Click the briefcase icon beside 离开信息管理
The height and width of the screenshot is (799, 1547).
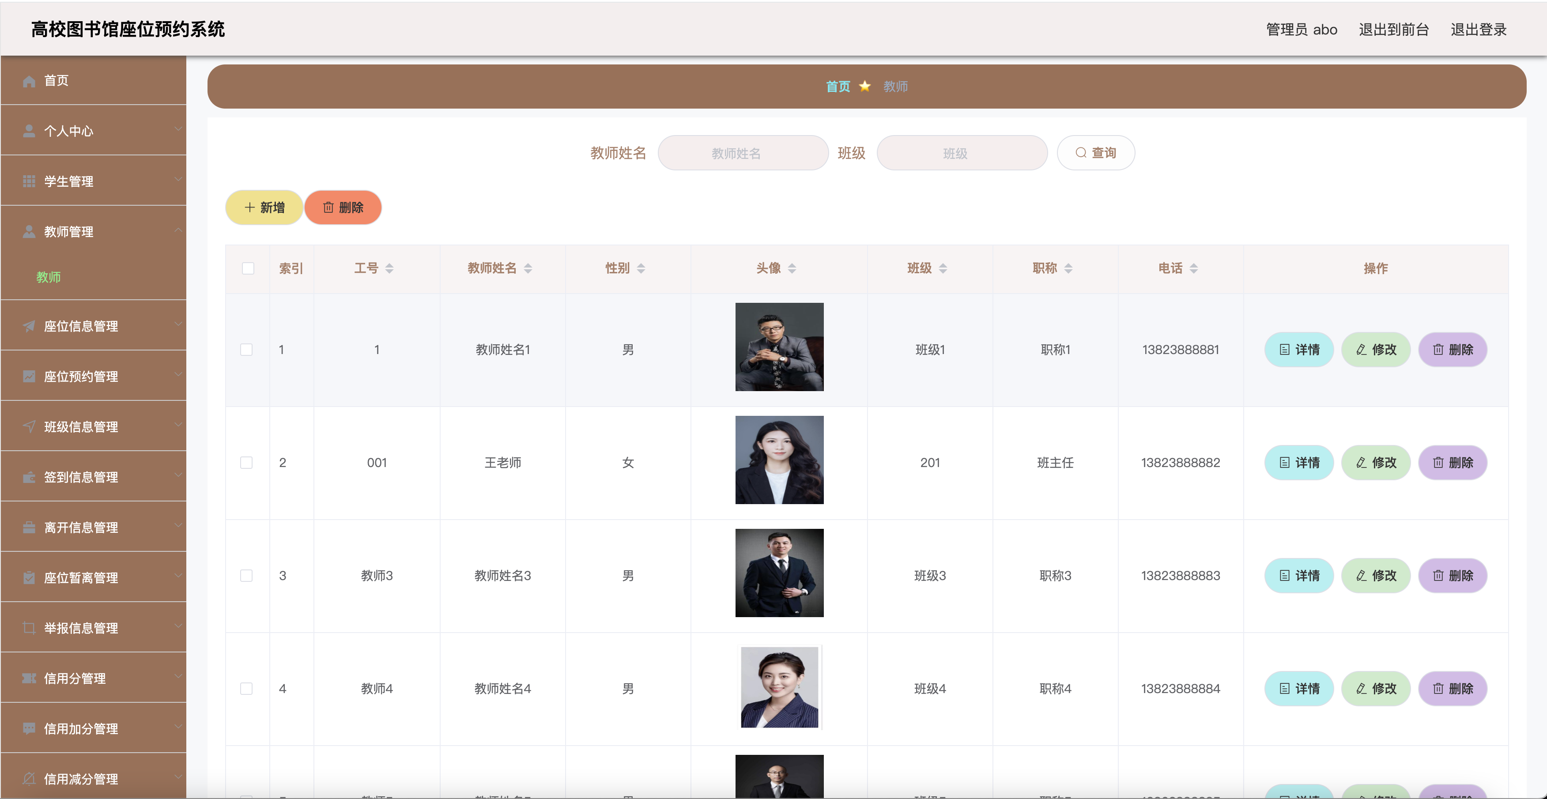[29, 528]
